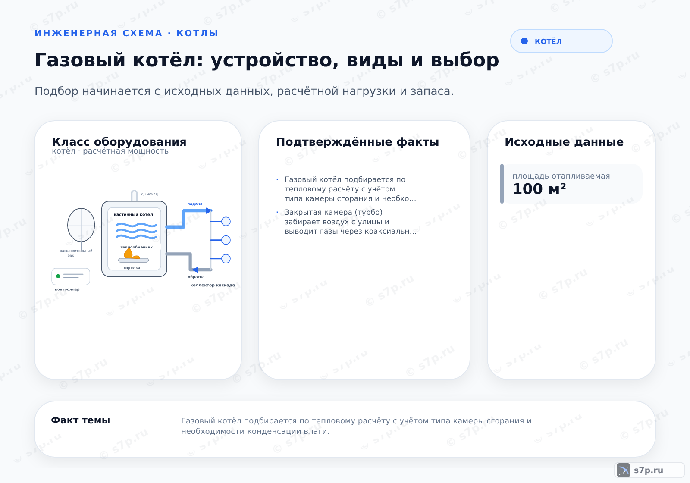Click the label коллектор каскада

click(x=213, y=285)
